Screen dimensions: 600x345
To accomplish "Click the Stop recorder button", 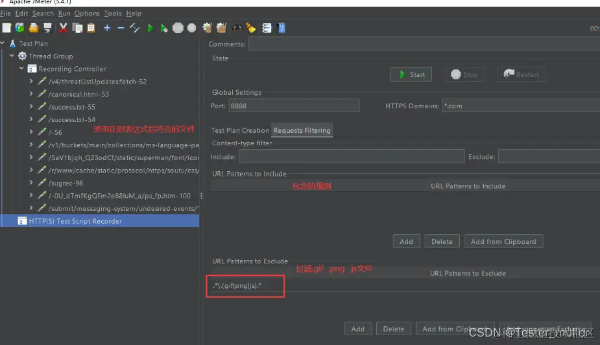I will (x=464, y=75).
